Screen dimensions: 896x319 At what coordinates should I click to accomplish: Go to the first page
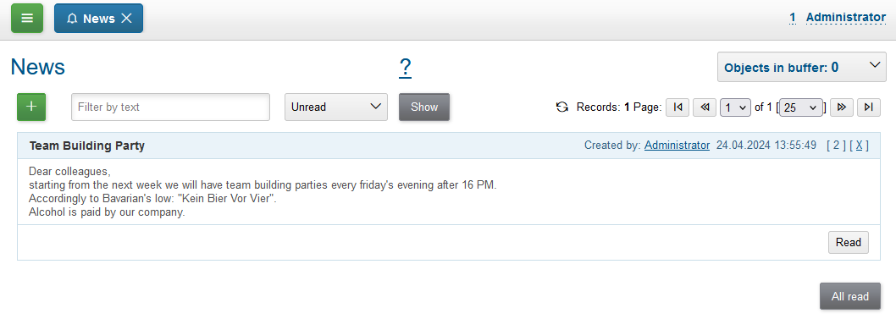pyautogui.click(x=678, y=107)
